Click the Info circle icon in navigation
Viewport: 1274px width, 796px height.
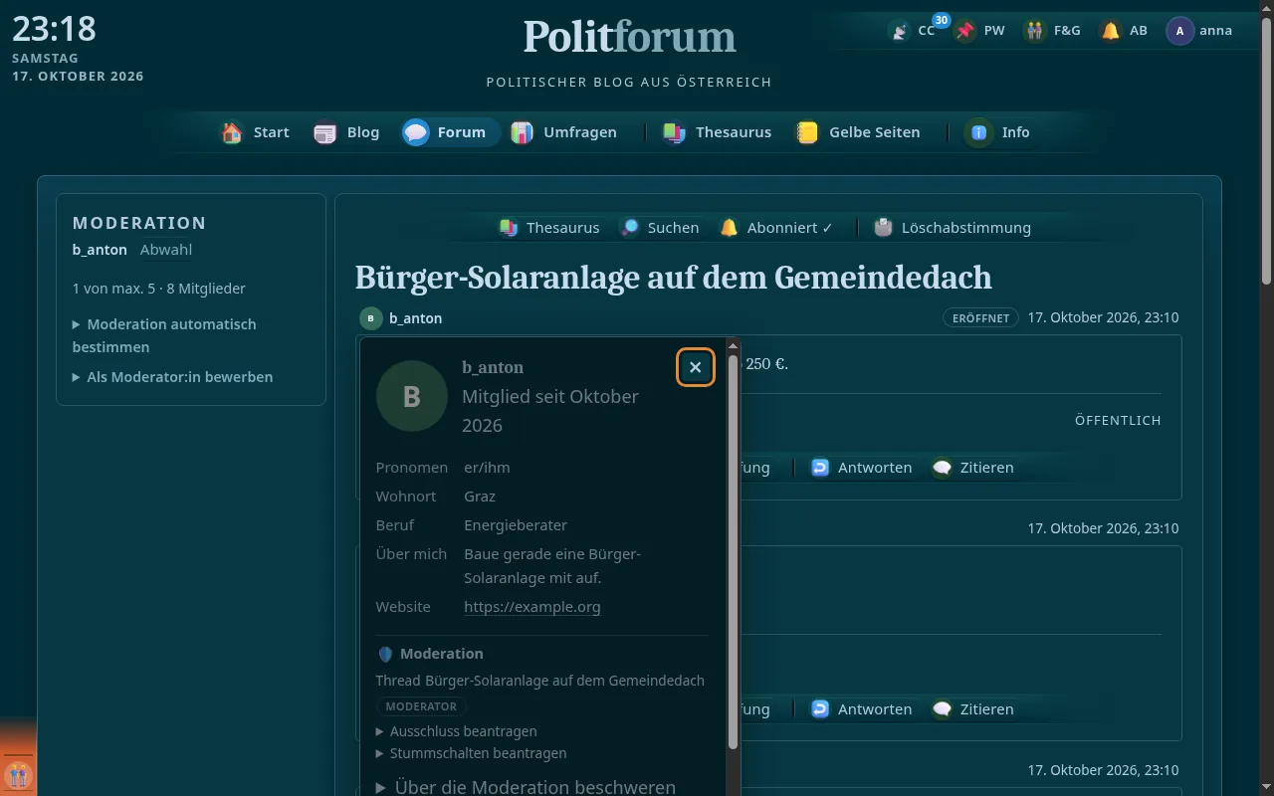978,132
